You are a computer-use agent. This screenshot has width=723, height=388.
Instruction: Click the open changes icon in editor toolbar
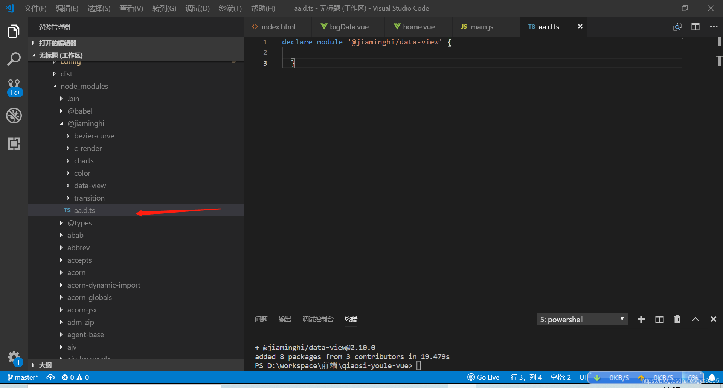[x=677, y=27]
